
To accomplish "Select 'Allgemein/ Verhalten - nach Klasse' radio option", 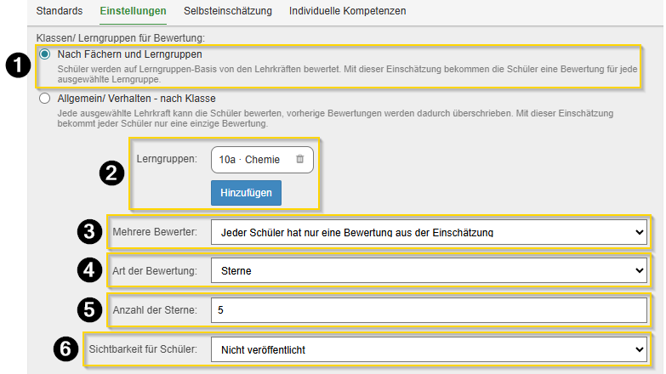I will (x=45, y=99).
